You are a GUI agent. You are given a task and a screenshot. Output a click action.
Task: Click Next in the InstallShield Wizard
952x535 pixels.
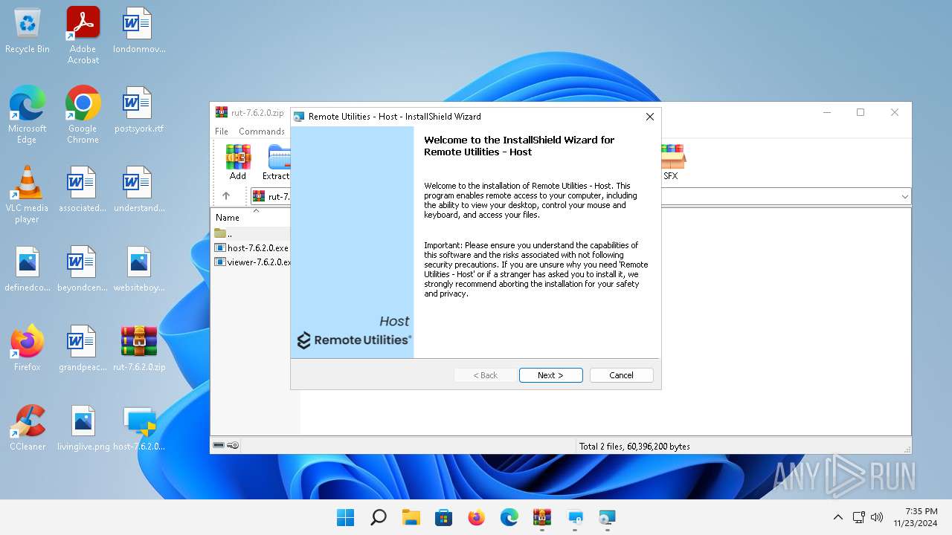(550, 375)
